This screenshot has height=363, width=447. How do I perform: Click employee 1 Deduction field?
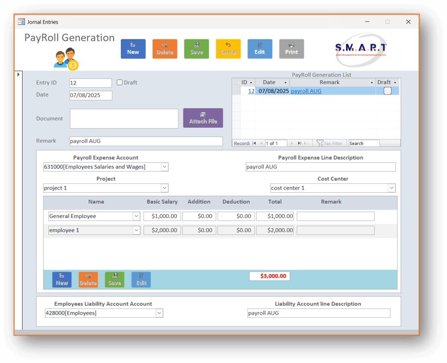click(x=236, y=230)
